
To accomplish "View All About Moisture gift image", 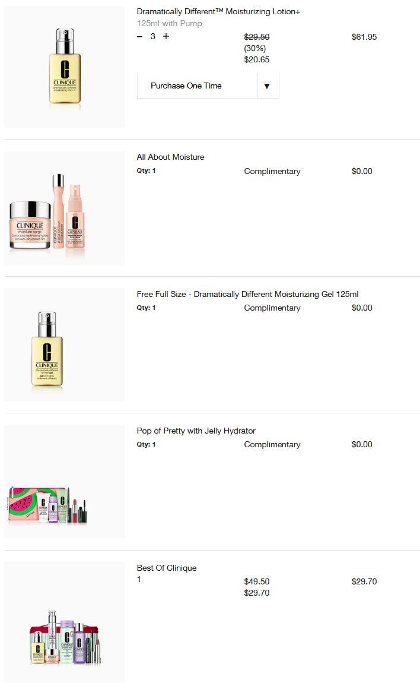I will coord(65,208).
